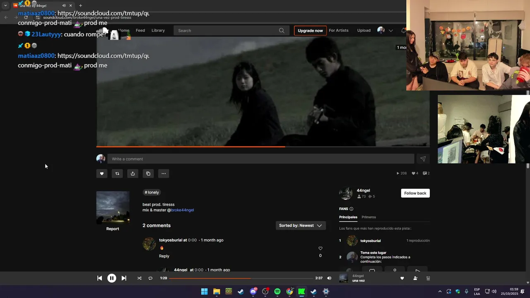Send the comment with arrow icon
This screenshot has width=530, height=298.
pos(423,159)
